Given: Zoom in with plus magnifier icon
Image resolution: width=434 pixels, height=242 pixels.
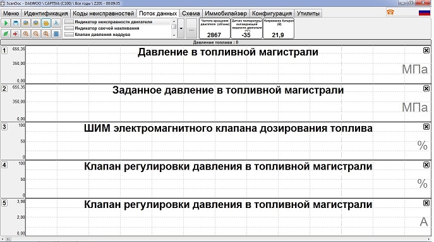Looking at the screenshot, I should pyautogui.click(x=26, y=33).
